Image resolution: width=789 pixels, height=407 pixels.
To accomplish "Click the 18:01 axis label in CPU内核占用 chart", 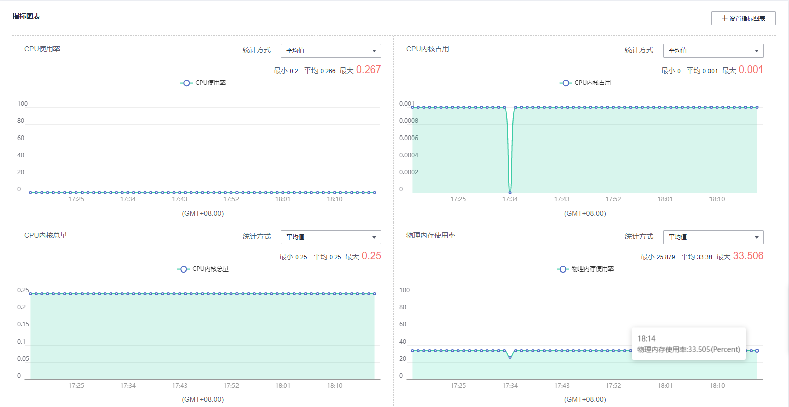I will pyautogui.click(x=665, y=199).
